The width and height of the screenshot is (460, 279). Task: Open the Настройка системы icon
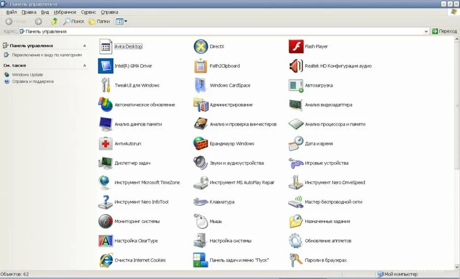(201, 240)
